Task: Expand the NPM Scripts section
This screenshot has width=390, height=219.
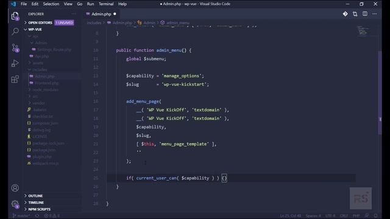Action: coord(39,209)
